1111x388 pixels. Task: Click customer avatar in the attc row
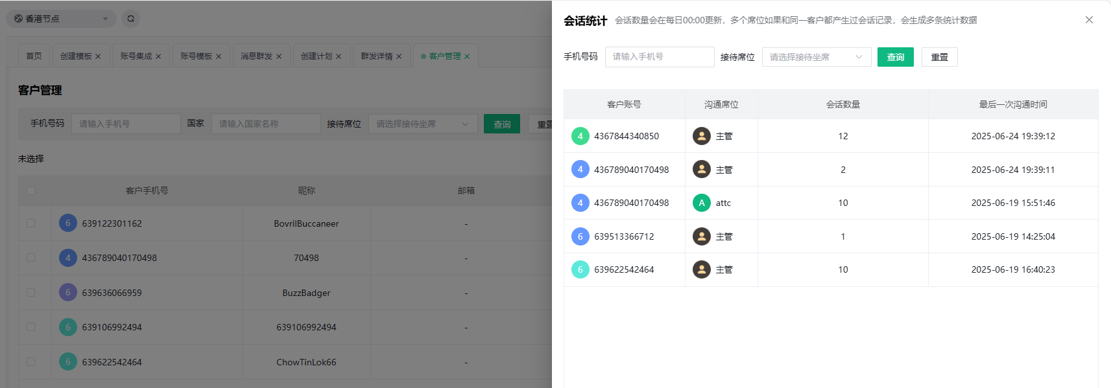pyautogui.click(x=580, y=203)
